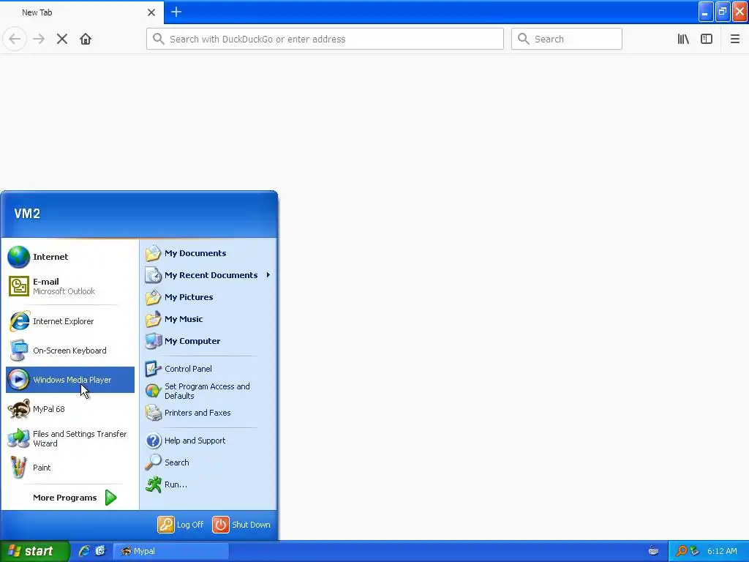Expand My Recent Documents submenu
The height and width of the screenshot is (562, 749).
point(208,275)
